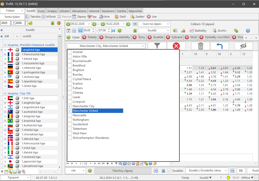Switch to the Analýzy tab
The height and width of the screenshot is (181, 259).
coord(52,11)
